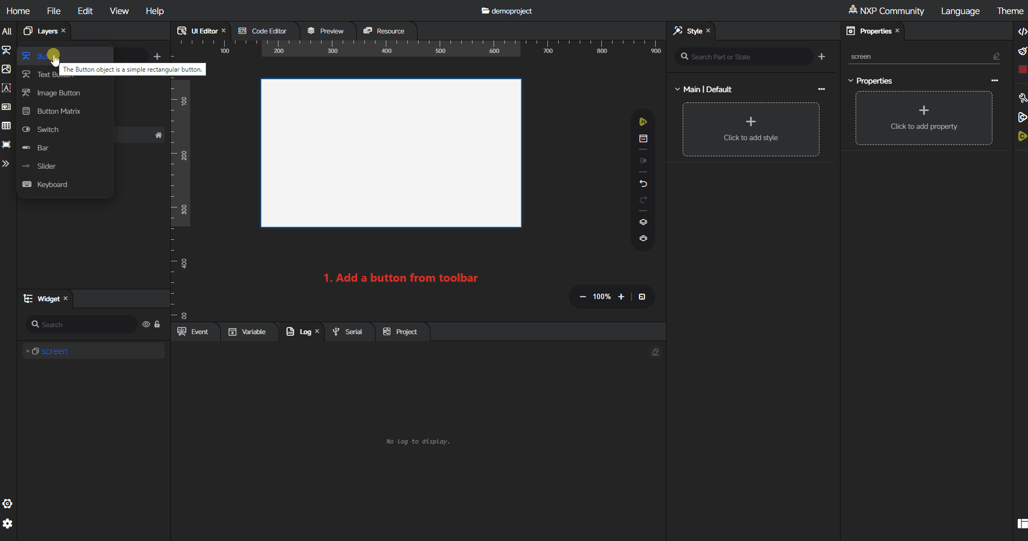Undo last action in canvas toolbar
The height and width of the screenshot is (541, 1028).
click(x=643, y=184)
